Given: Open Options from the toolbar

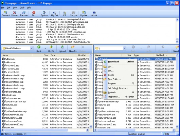Looking at the screenshot, I should click(44, 14).
